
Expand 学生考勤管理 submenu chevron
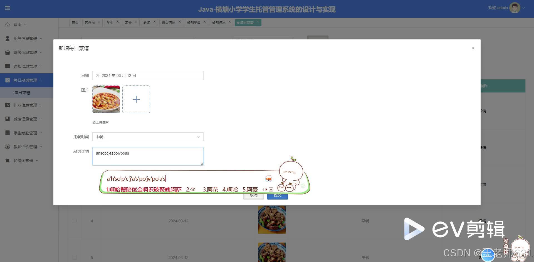(41, 133)
